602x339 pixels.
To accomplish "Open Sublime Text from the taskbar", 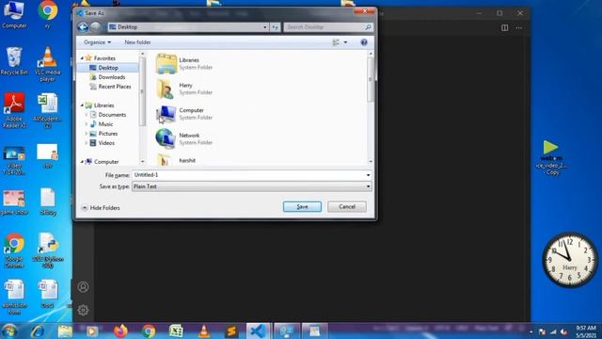I will [x=231, y=331].
